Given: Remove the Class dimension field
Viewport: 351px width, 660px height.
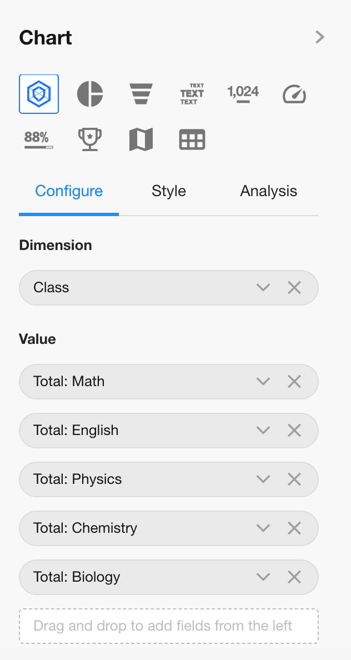Looking at the screenshot, I should click(294, 287).
